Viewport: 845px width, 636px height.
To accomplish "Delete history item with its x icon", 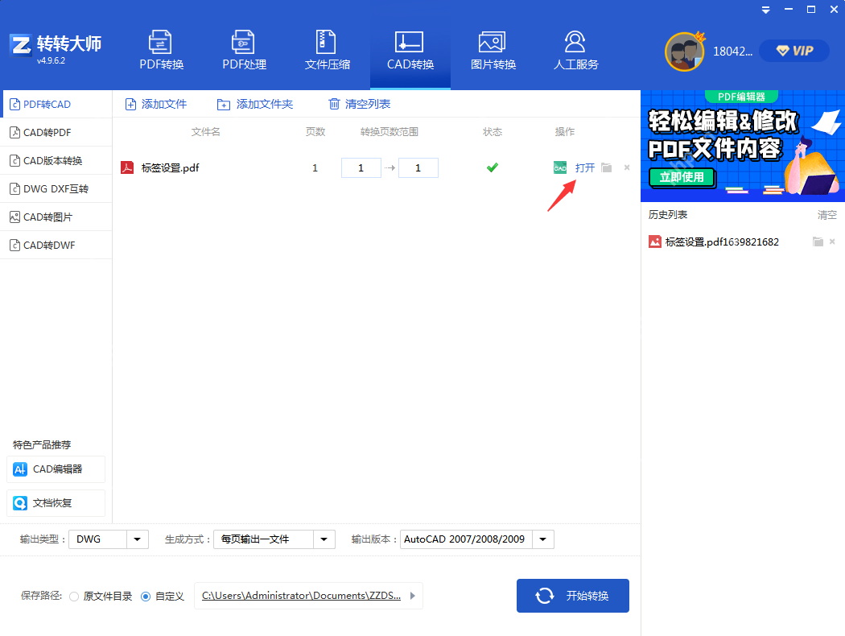I will pos(832,242).
